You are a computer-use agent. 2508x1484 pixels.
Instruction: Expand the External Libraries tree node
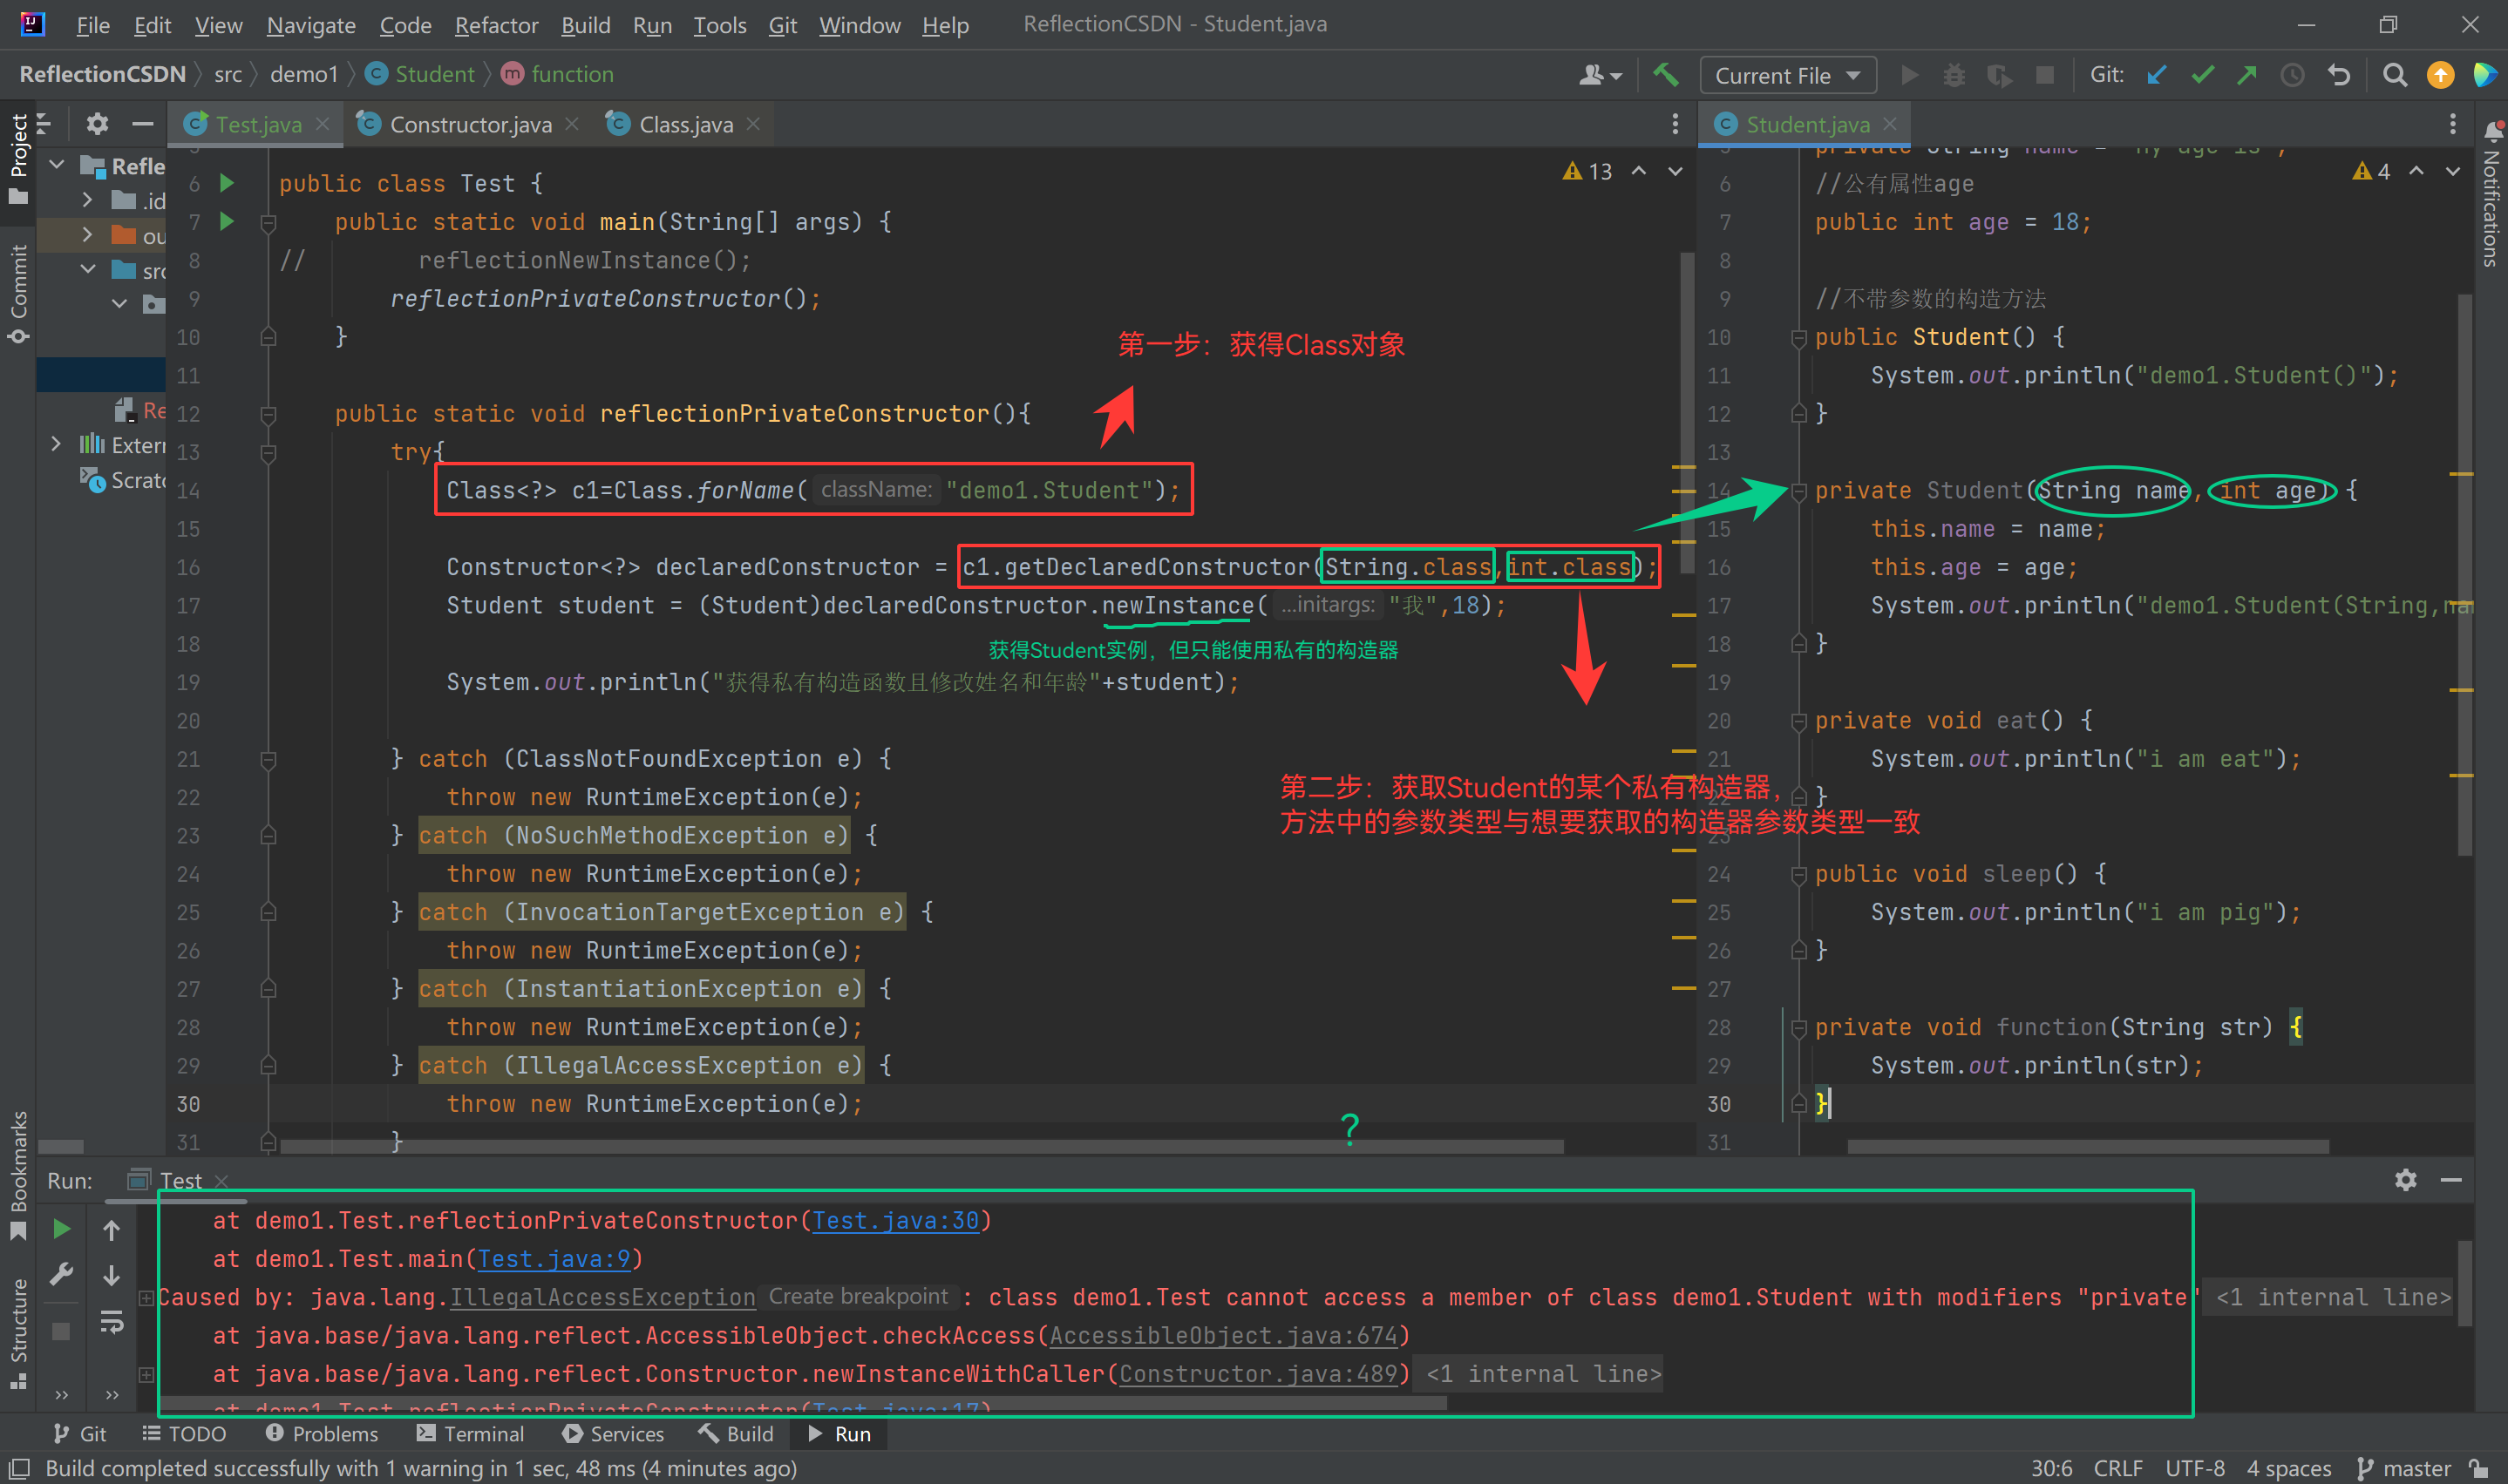pos(56,444)
